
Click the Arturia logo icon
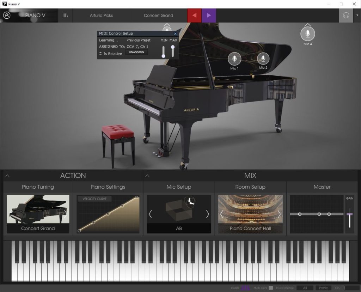pyautogui.click(x=7, y=16)
